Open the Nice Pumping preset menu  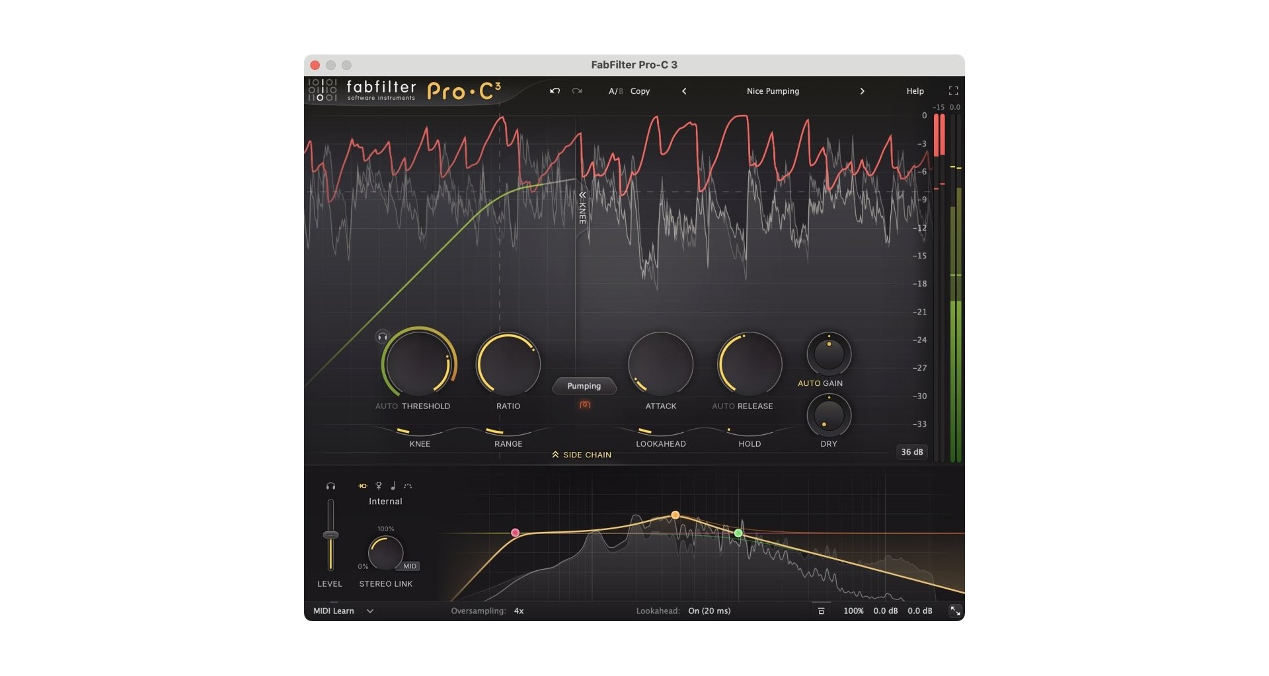coord(773,91)
